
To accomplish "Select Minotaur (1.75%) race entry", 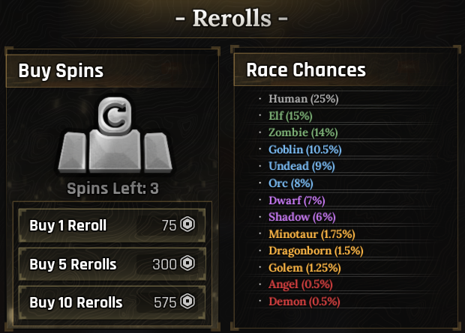I will (310, 234).
